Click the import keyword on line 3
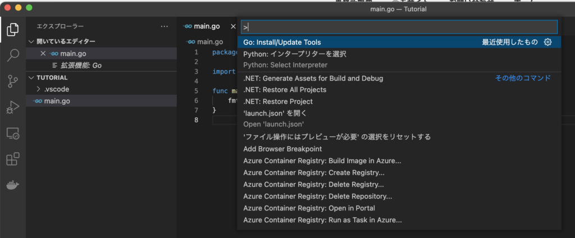Screen dimensions: 575x238 click(223, 71)
